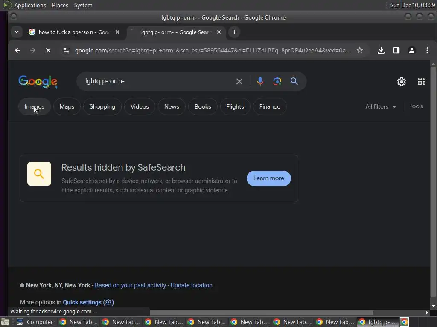
Task: Open Chrome downloads
Action: pyautogui.click(x=381, y=50)
